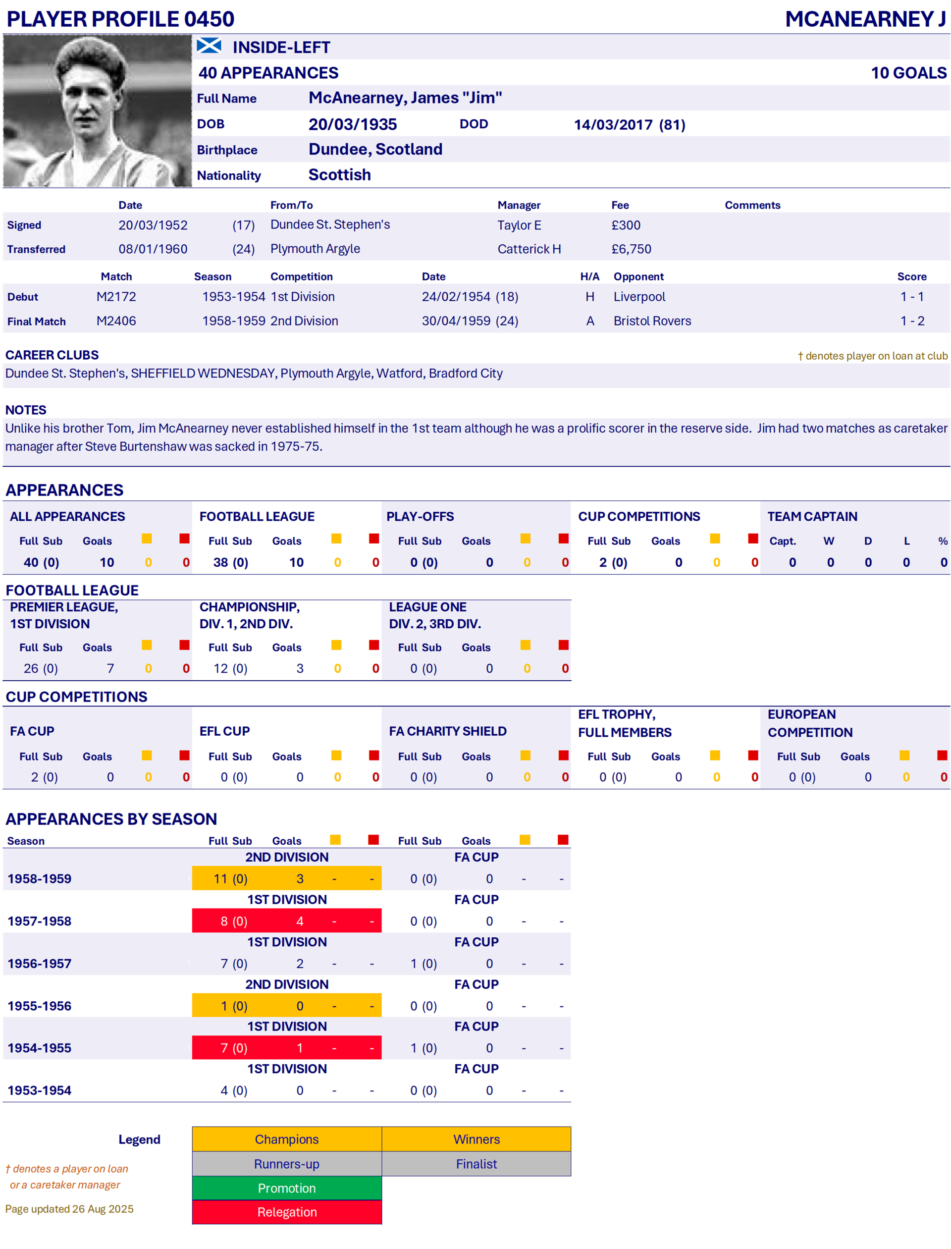Click the Champions legend swatch
951x1249 pixels.
(x=286, y=1139)
